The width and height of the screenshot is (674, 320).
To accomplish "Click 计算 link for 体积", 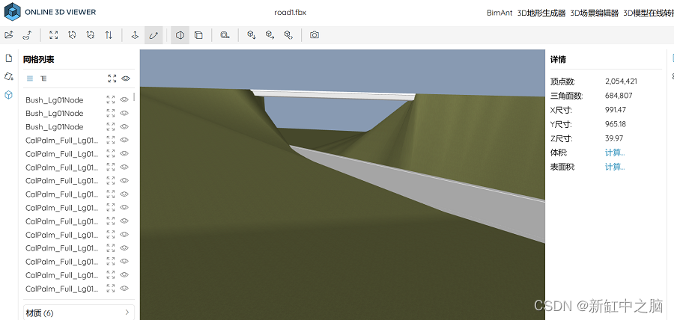I will 615,153.
